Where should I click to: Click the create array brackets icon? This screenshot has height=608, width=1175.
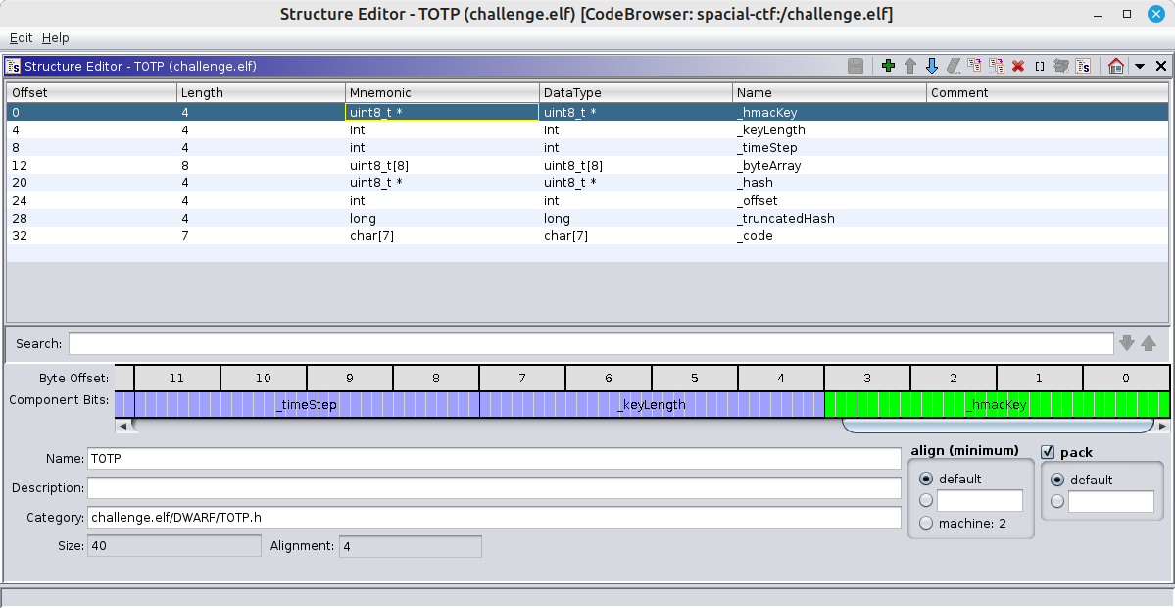coord(1040,66)
